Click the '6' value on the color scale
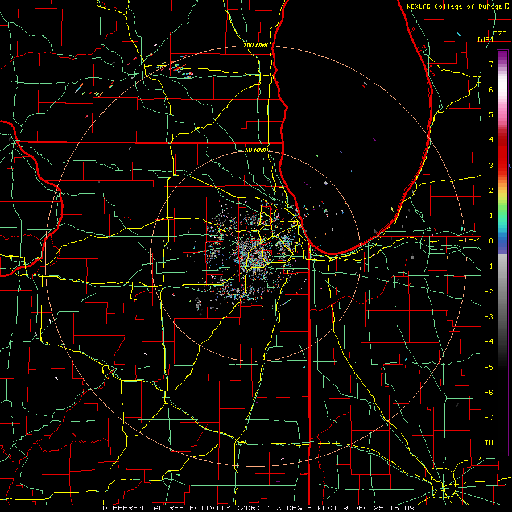 click(x=491, y=89)
